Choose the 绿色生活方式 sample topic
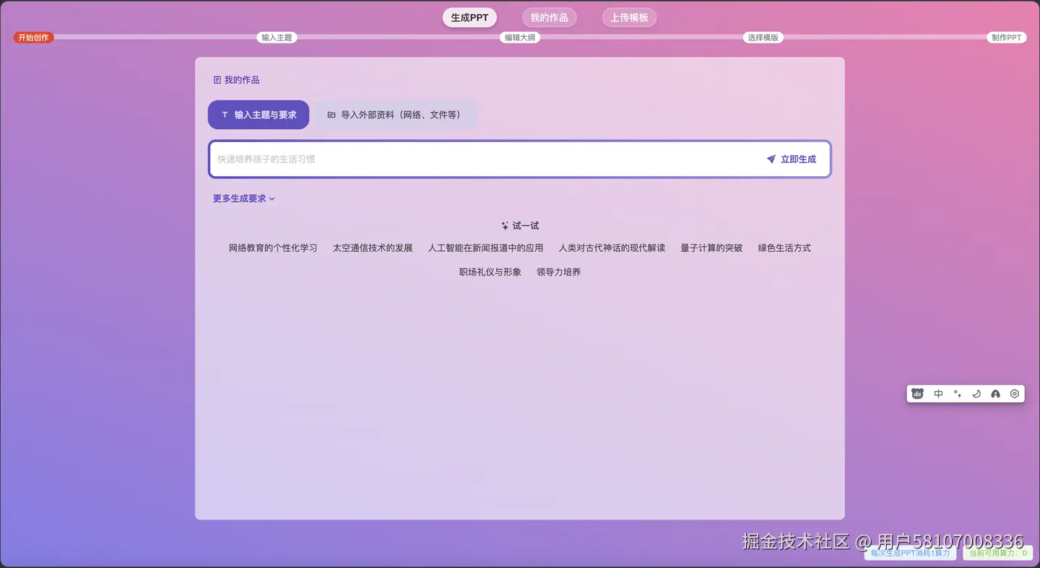This screenshot has height=568, width=1040. click(784, 248)
